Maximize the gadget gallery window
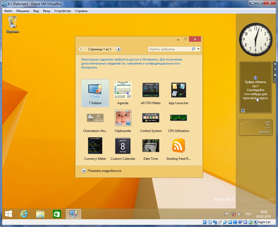Image resolution: width=278 pixels, height=227 pixels. 186,39
